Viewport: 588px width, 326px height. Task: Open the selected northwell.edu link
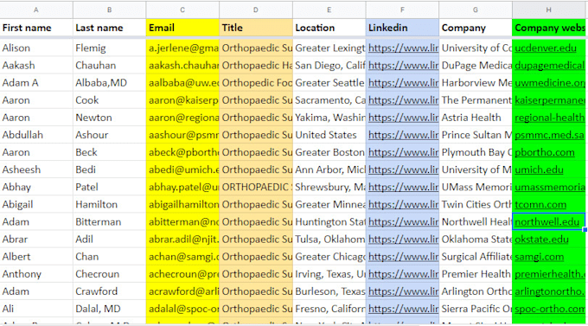(546, 221)
